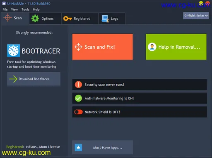
Task: Click the support person avatar icon
Action: tap(152, 47)
